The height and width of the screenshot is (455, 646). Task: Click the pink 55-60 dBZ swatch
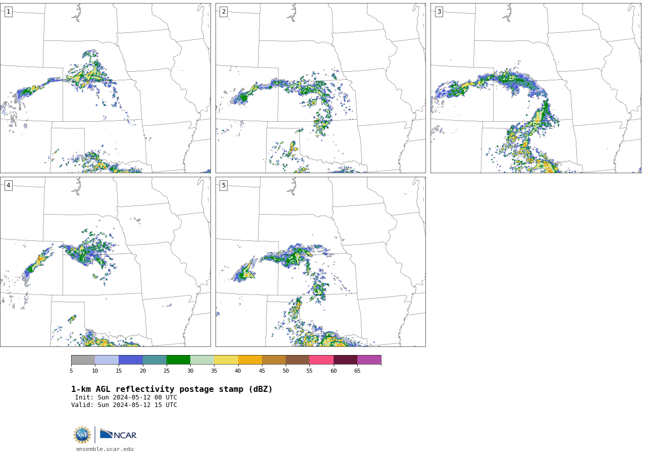[x=321, y=360]
